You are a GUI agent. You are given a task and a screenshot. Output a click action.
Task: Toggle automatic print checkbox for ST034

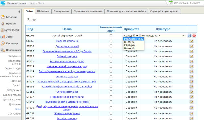click(x=111, y=77)
